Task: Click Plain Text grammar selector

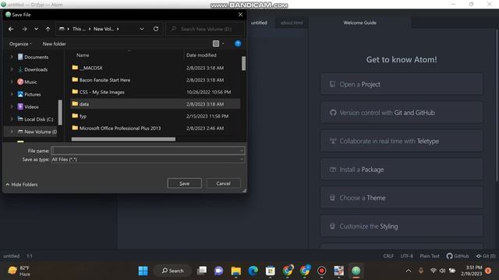Action: [x=430, y=256]
